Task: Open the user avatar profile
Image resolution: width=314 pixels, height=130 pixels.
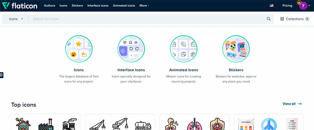Action: click(303, 6)
